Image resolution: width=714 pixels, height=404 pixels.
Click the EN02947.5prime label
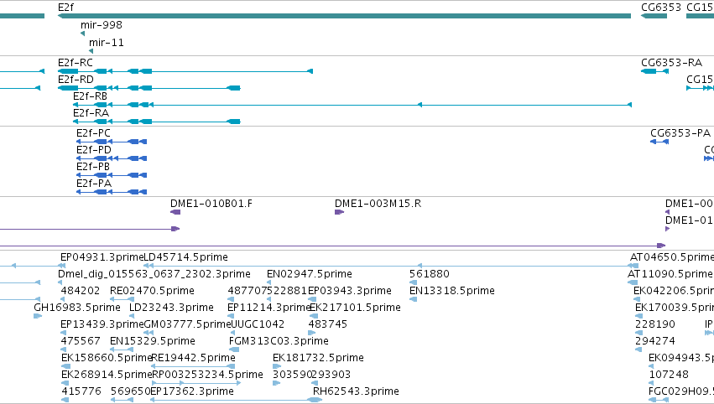pyautogui.click(x=310, y=274)
